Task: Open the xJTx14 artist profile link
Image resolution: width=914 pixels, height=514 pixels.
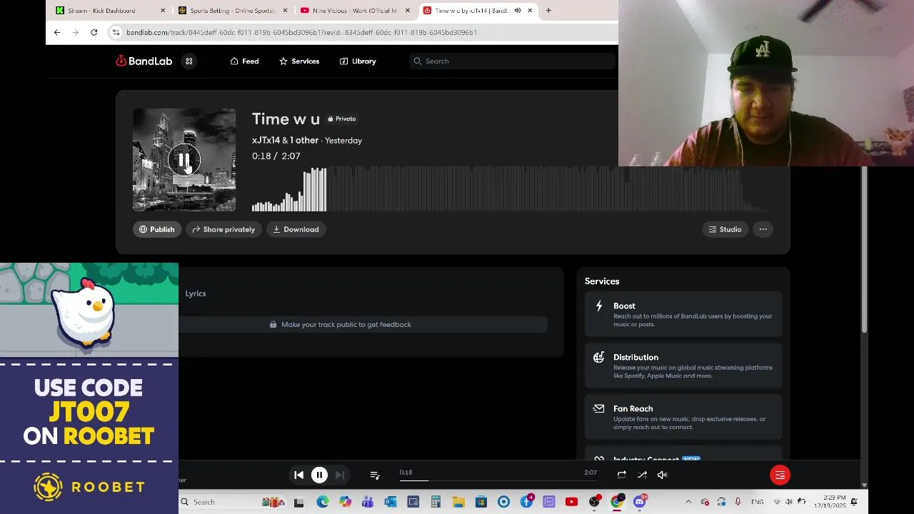Action: pyautogui.click(x=266, y=141)
